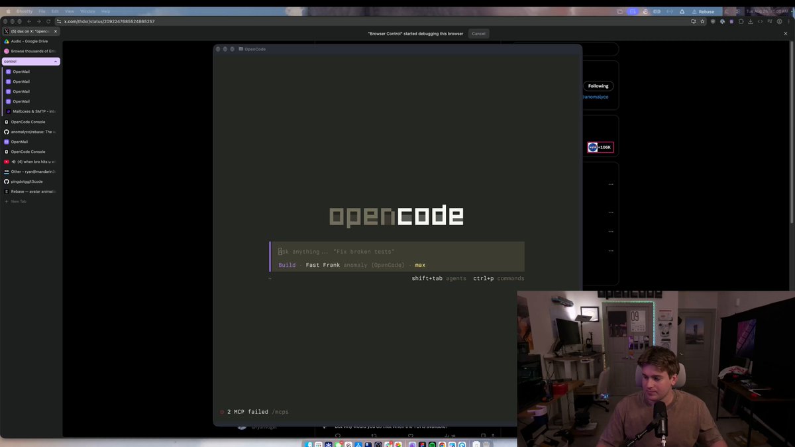Image resolution: width=795 pixels, height=447 pixels.
Task: Open the browser three-dot menu
Action: pos(788,21)
